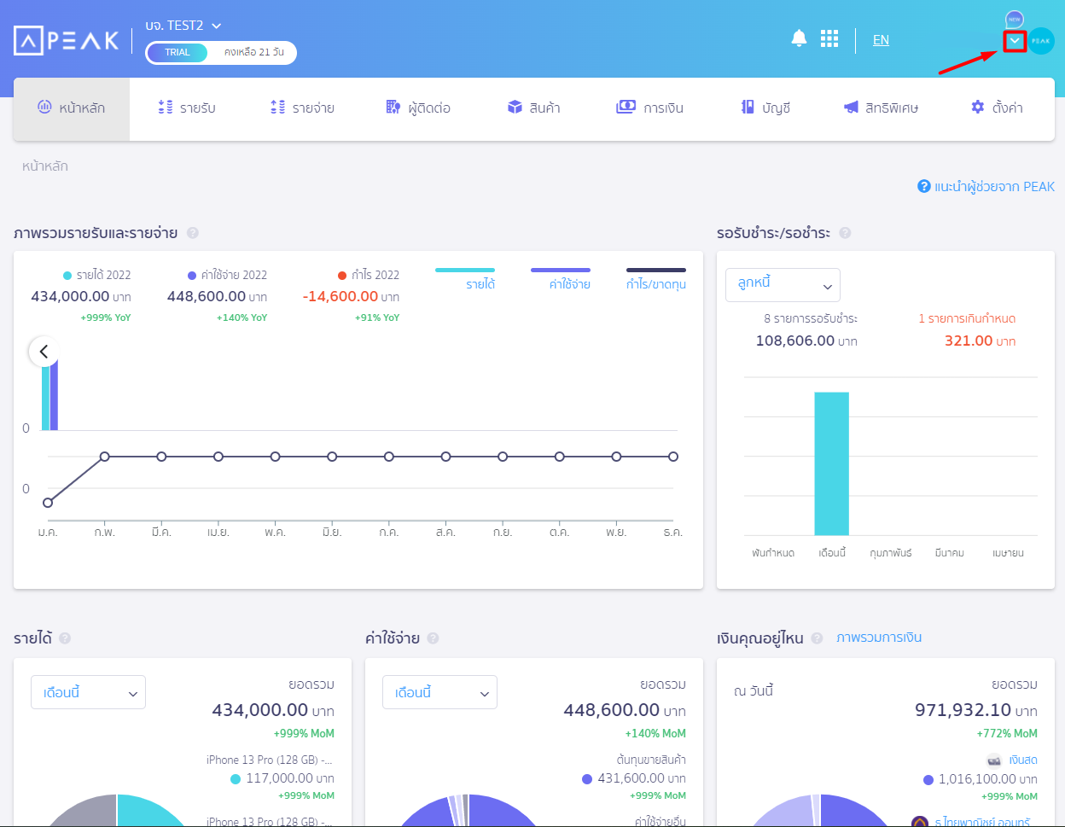This screenshot has height=827, width=1065.
Task: Toggle ค่าใช้จ่าย legend series
Action: tap(561, 279)
